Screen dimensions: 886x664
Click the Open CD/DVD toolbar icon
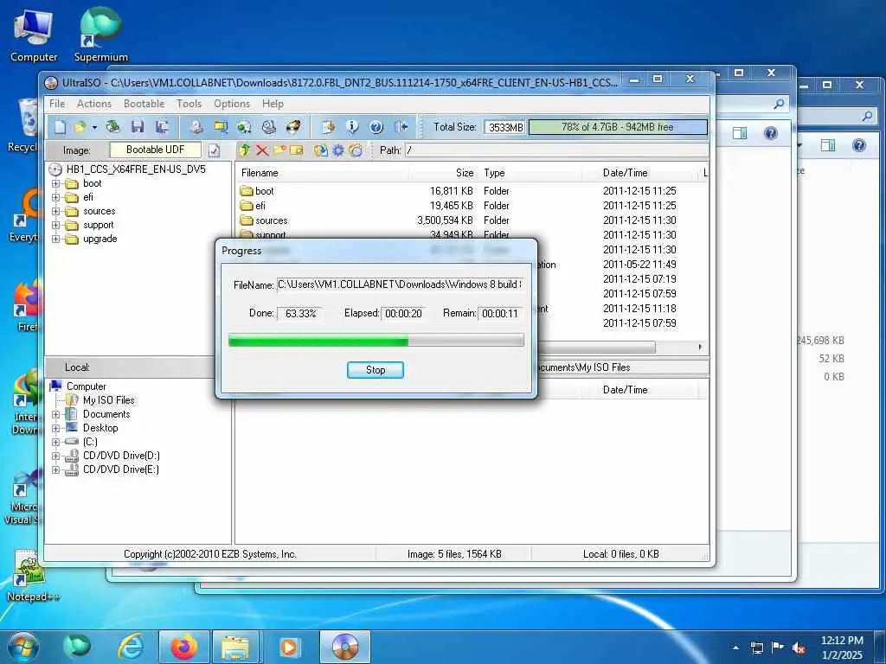click(113, 127)
